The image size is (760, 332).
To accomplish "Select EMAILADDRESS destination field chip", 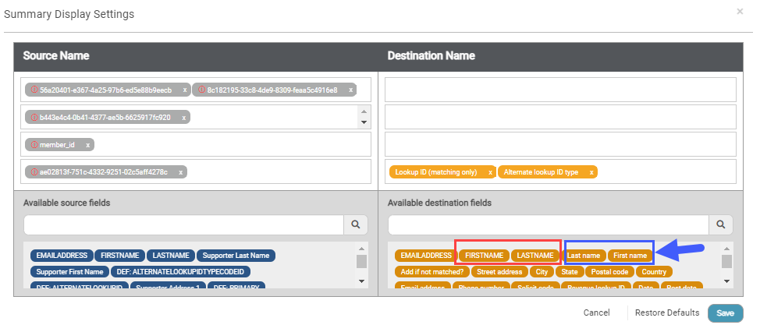I will tap(426, 255).
